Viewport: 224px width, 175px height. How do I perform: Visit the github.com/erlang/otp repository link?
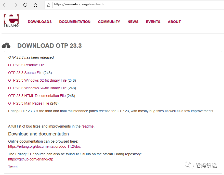click(31, 159)
